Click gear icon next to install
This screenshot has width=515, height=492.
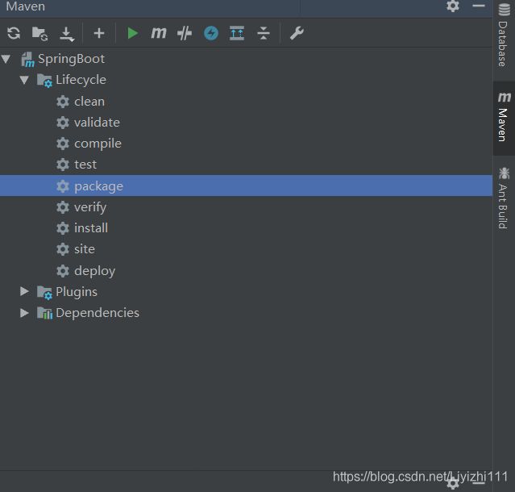pyautogui.click(x=63, y=228)
